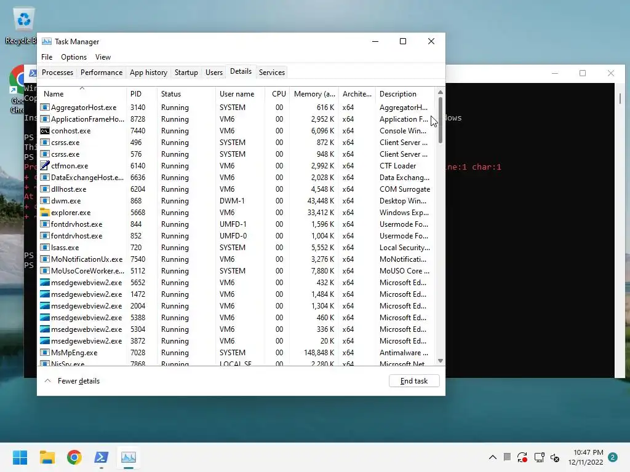Open the File menu
The image size is (630, 472).
coord(47,57)
